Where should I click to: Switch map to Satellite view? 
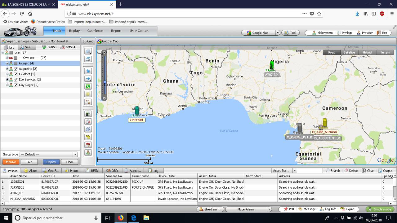[349, 52]
